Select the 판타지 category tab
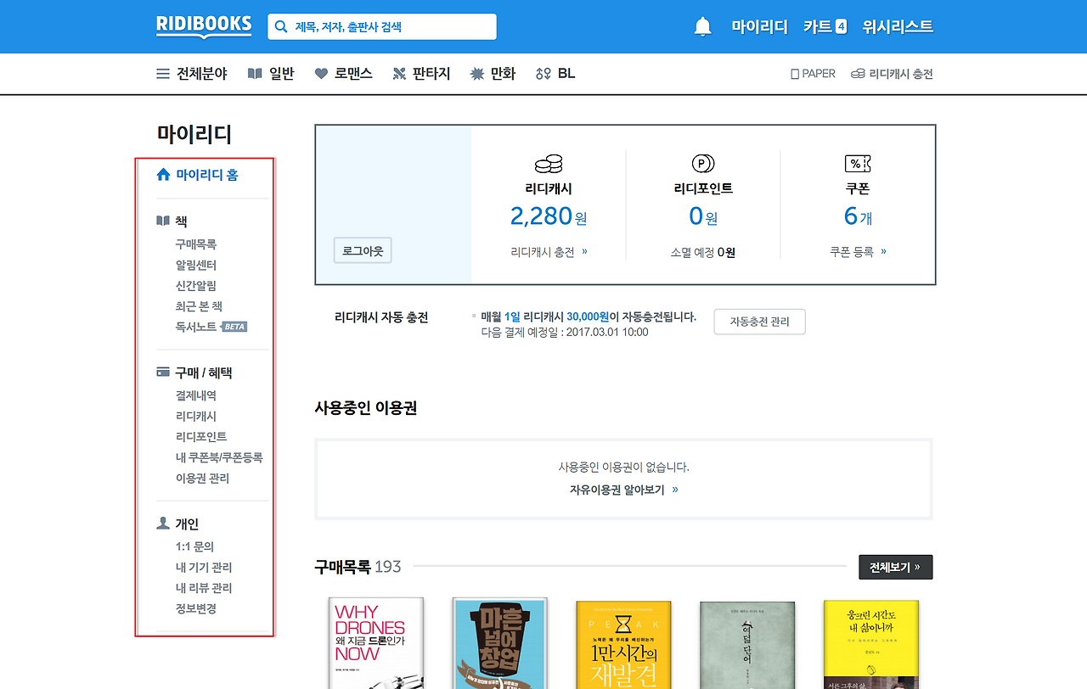 click(x=421, y=74)
